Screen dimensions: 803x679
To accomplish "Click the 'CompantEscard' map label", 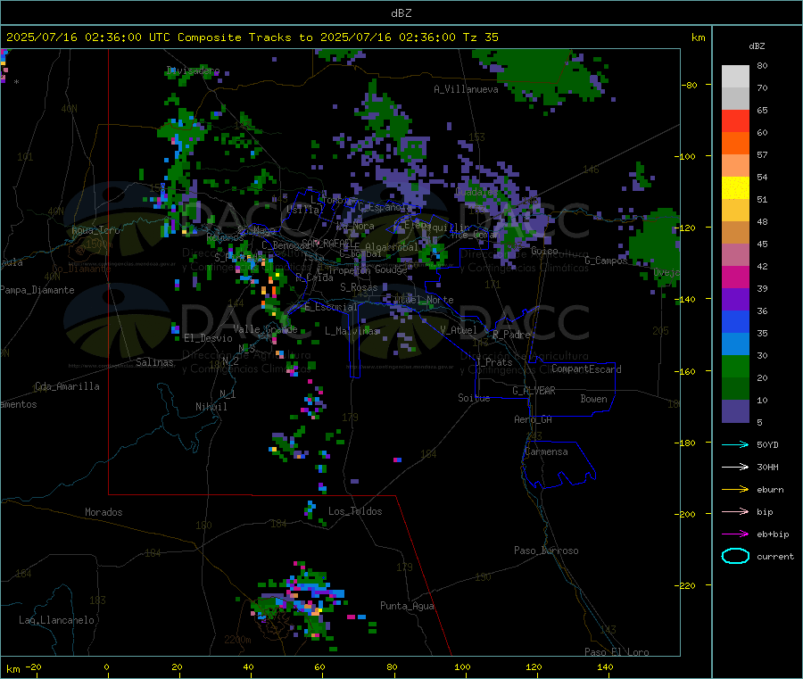I will tap(586, 368).
